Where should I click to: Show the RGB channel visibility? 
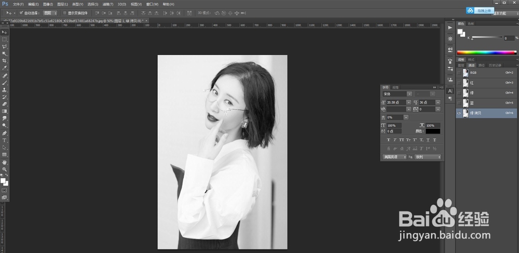tap(459, 72)
